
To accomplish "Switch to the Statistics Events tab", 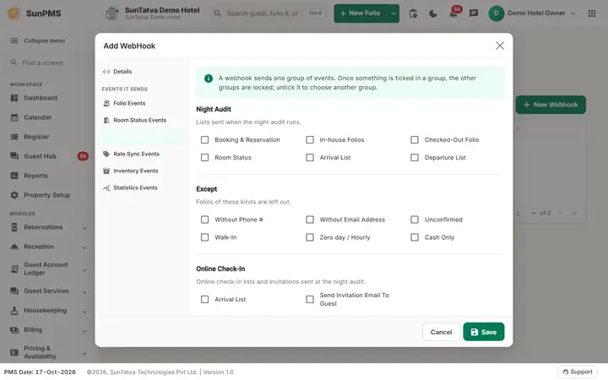I will click(x=140, y=187).
